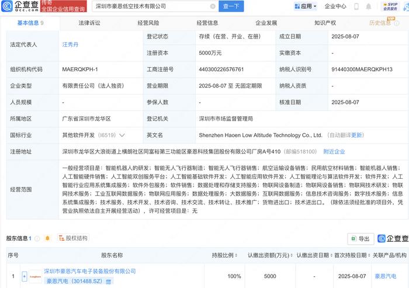The width and height of the screenshot is (409, 288).
Task: Click the 全国企业信用查询 red banner
Action: click(63, 6)
